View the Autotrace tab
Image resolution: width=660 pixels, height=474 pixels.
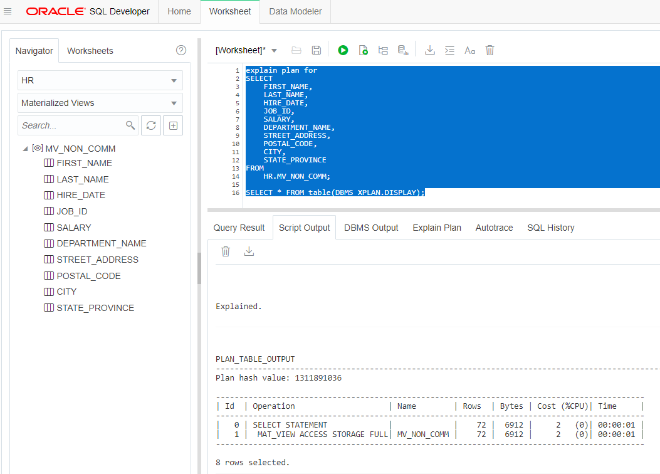tap(494, 228)
